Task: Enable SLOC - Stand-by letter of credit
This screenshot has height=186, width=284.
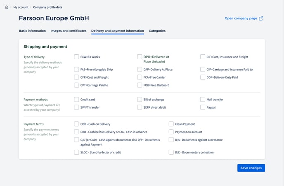Action: (76, 152)
